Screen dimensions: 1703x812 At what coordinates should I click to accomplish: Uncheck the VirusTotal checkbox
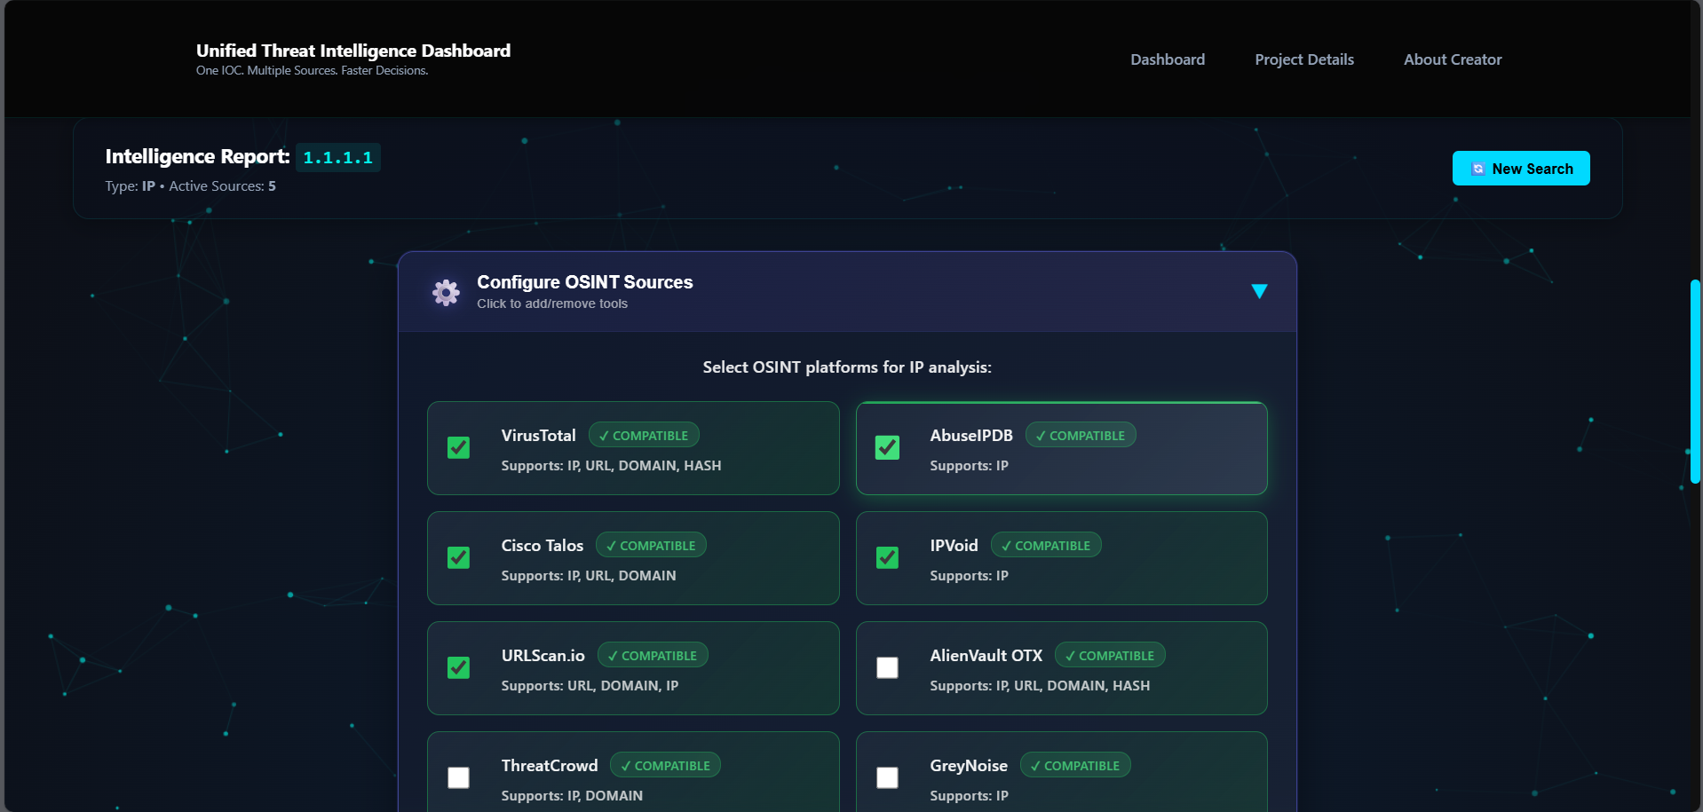458,447
